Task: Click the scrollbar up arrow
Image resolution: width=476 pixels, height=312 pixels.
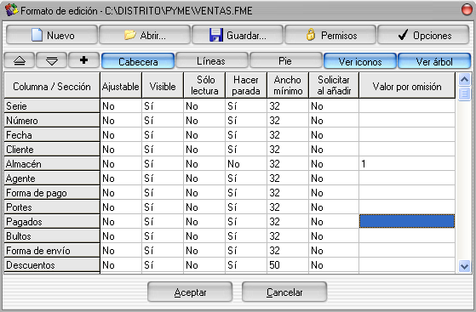Action: point(464,79)
